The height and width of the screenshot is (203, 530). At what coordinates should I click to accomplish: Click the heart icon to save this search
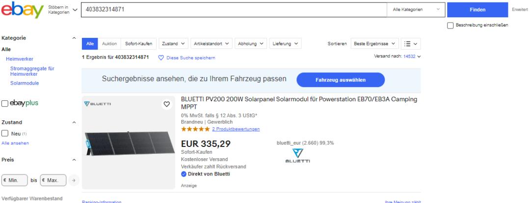pos(160,58)
